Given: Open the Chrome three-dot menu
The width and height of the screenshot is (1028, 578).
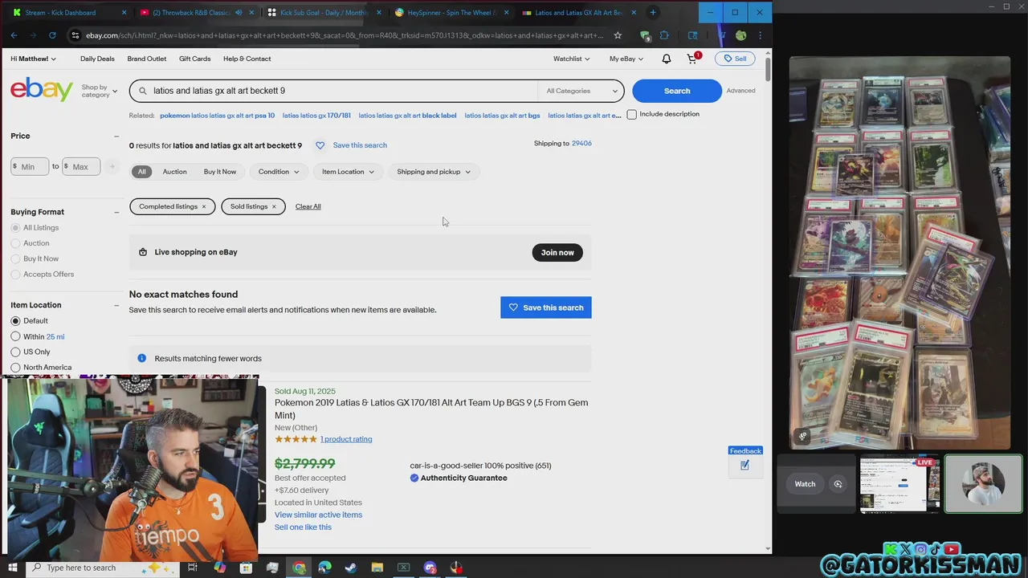Looking at the screenshot, I should tap(760, 35).
